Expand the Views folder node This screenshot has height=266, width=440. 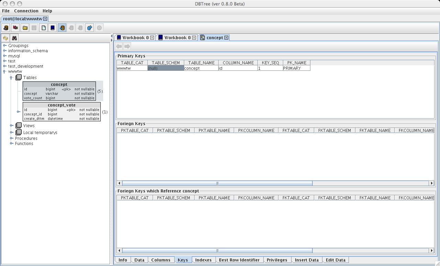(12, 126)
